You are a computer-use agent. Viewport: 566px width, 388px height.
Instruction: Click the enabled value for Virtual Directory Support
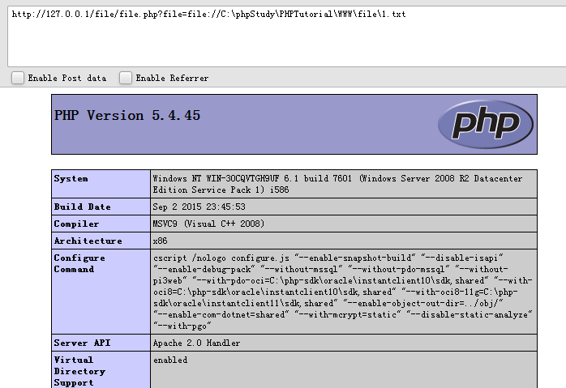click(x=170, y=360)
